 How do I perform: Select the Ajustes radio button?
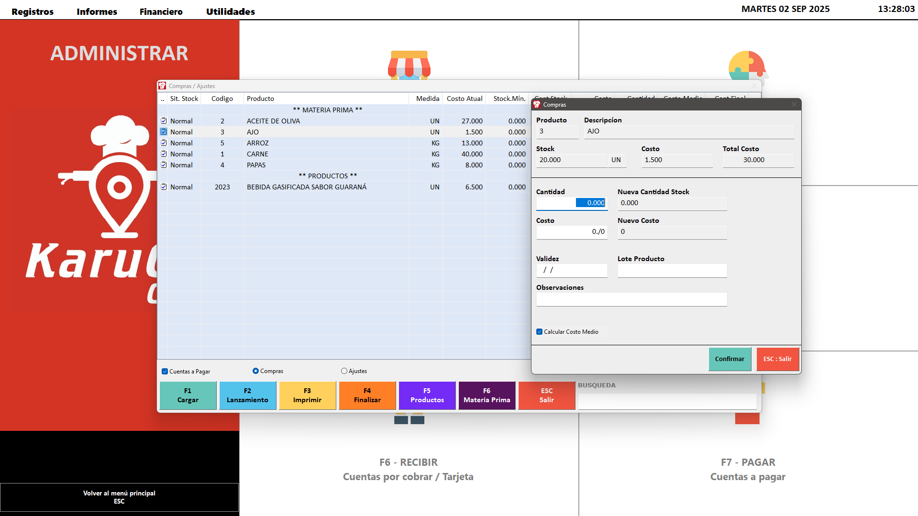(344, 371)
